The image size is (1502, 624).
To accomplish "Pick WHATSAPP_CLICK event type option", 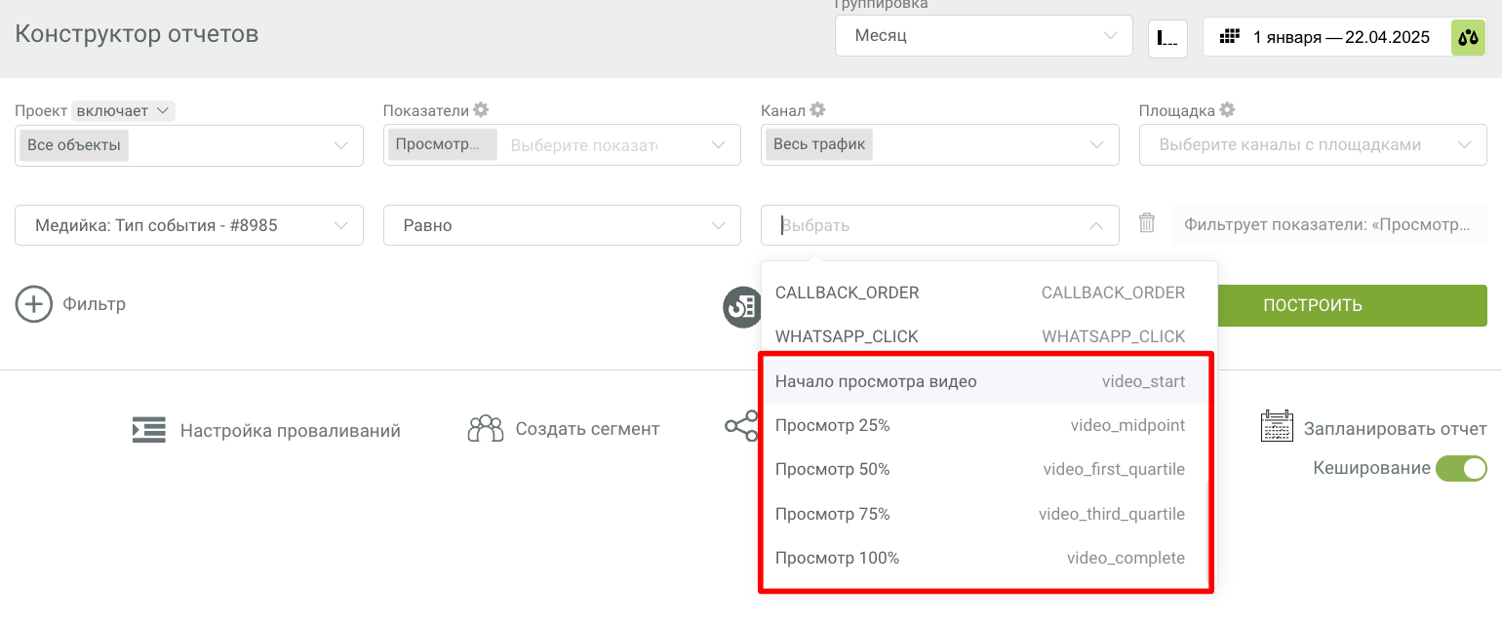I will point(847,336).
